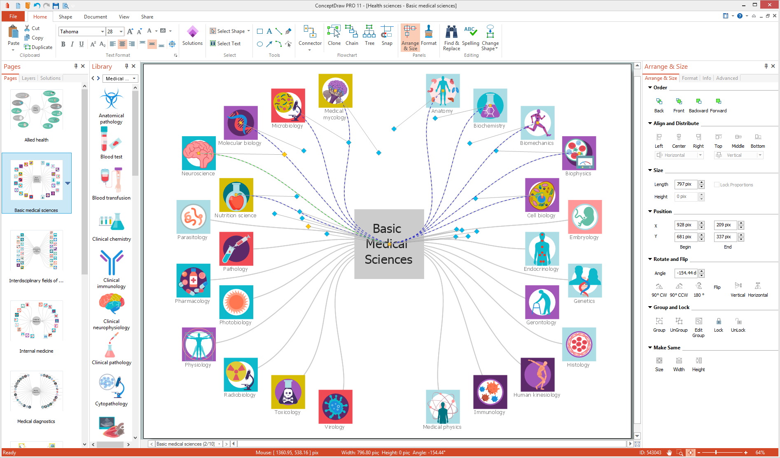Select the text tool
The image size is (780, 458).
point(269,31)
